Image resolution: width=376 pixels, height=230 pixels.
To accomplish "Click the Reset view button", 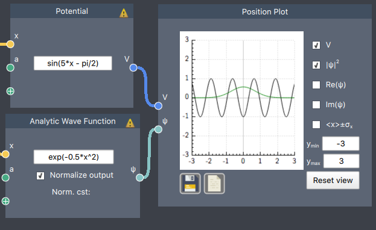I will [x=333, y=181].
